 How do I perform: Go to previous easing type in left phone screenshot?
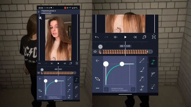[x=46, y=97]
